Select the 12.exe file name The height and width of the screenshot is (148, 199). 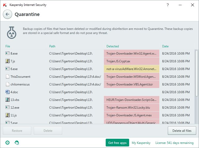15,108
